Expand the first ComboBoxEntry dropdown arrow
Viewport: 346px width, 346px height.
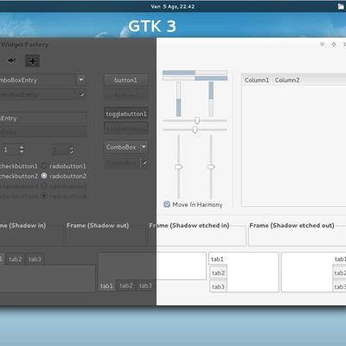(81, 80)
